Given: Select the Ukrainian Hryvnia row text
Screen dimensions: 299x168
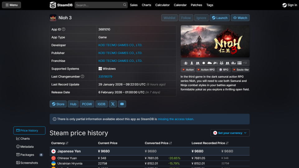Looking at the screenshot, I should (70, 163).
